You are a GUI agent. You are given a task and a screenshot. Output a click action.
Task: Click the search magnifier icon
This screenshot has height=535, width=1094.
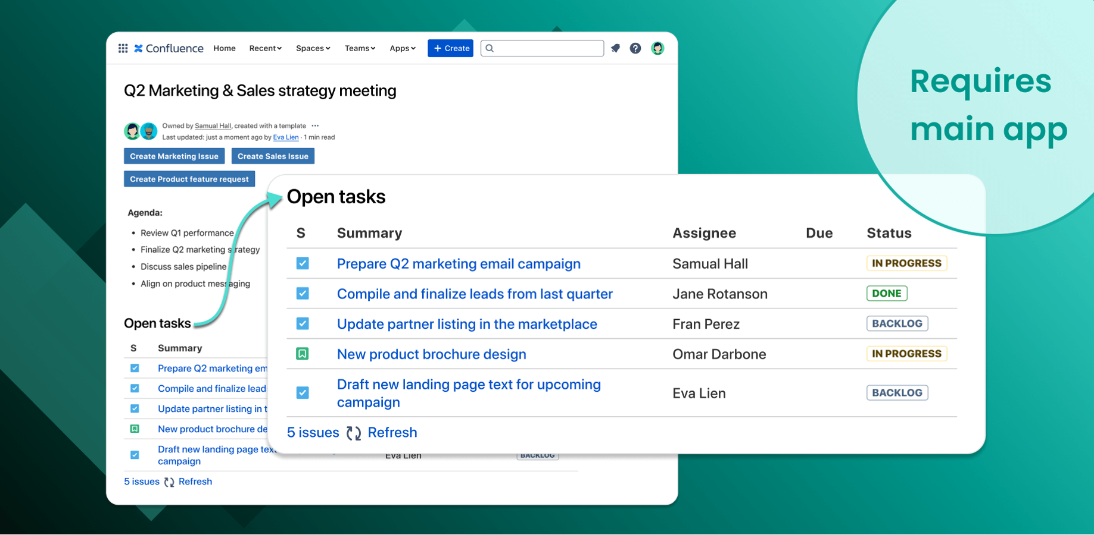pyautogui.click(x=490, y=48)
